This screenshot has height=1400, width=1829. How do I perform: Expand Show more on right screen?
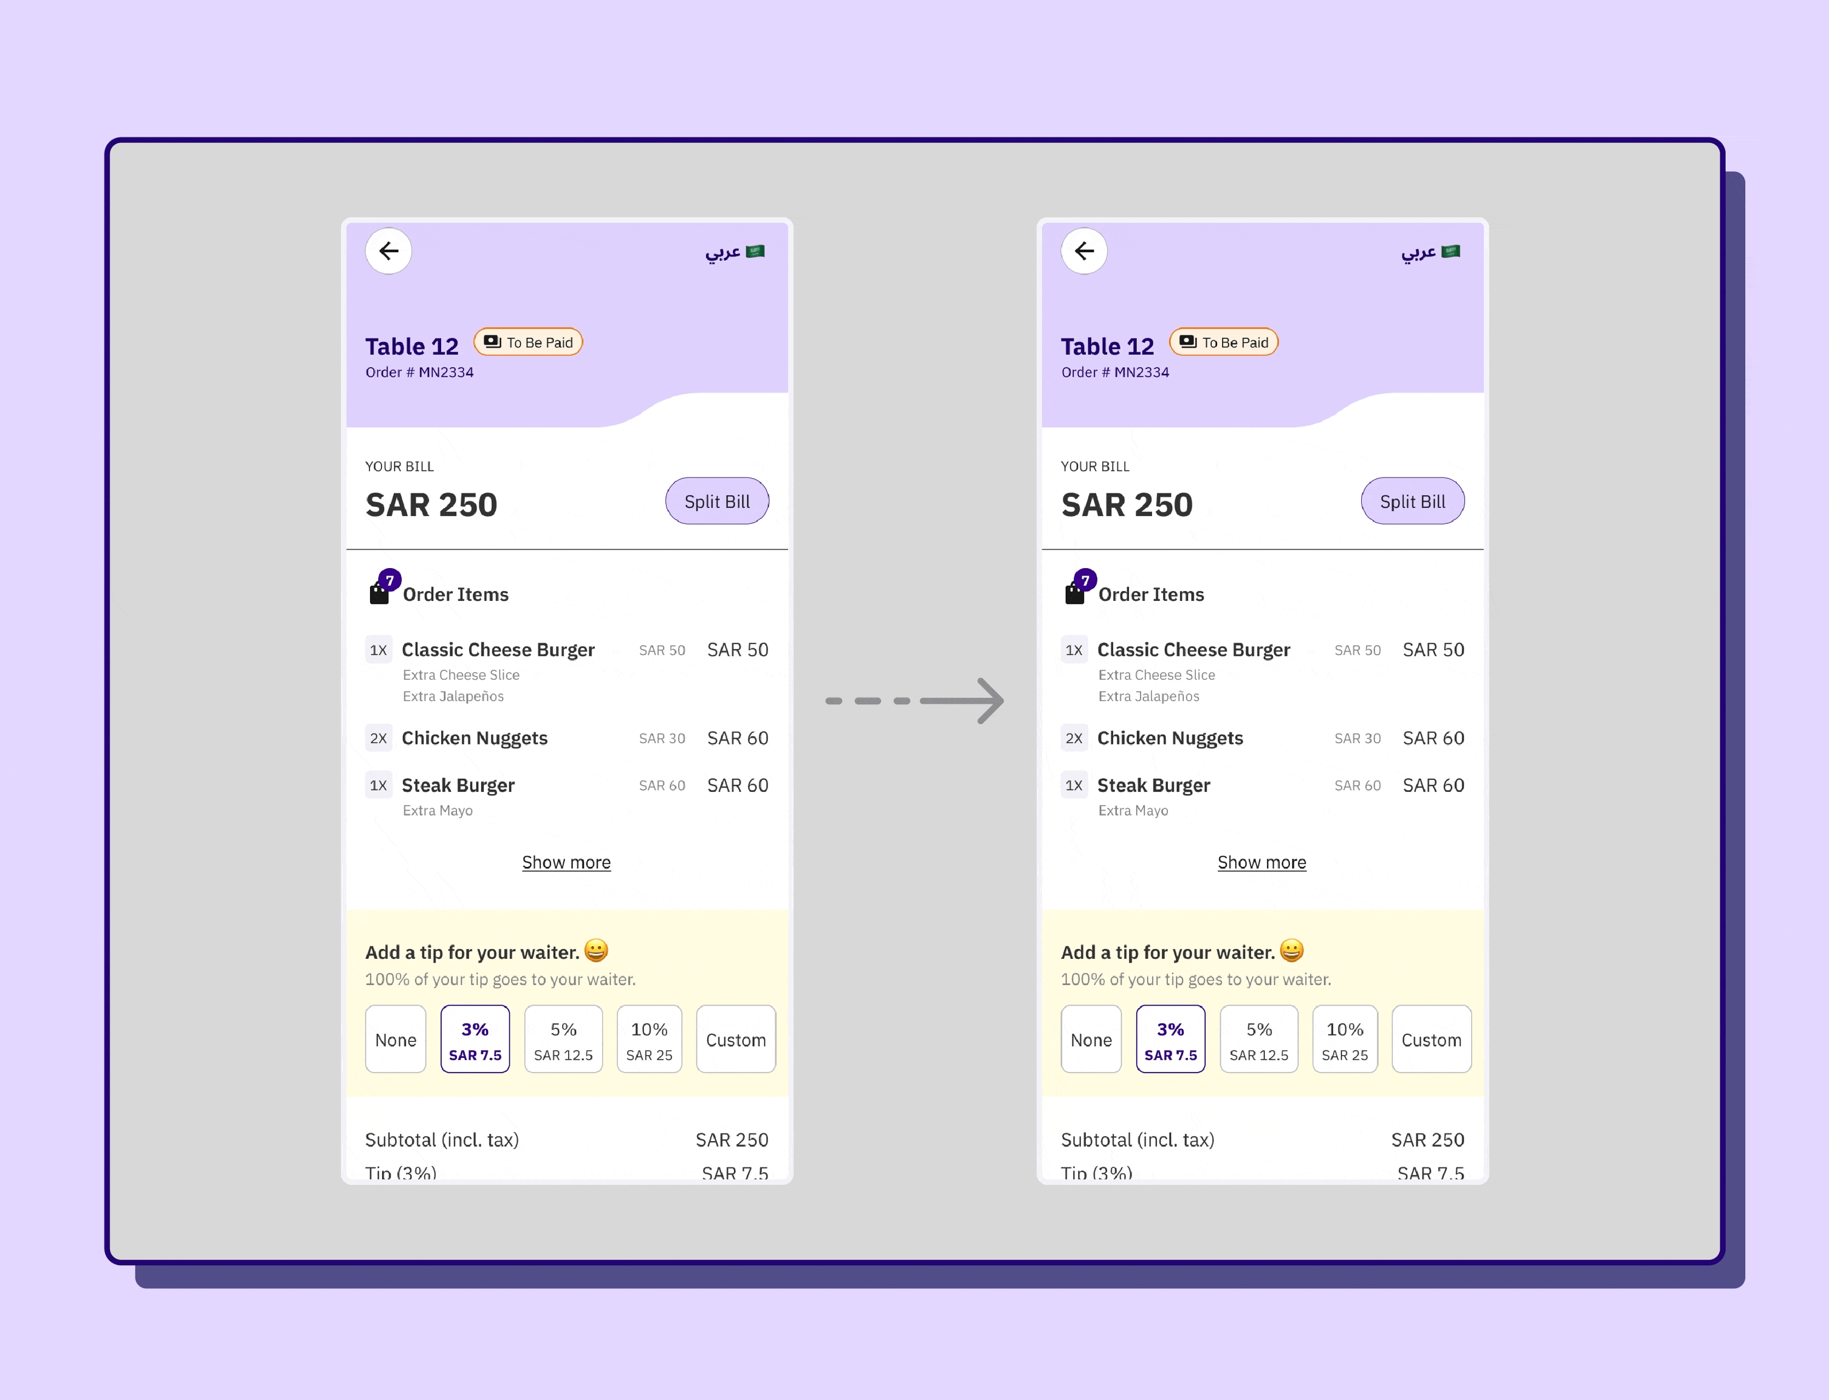tap(1263, 862)
